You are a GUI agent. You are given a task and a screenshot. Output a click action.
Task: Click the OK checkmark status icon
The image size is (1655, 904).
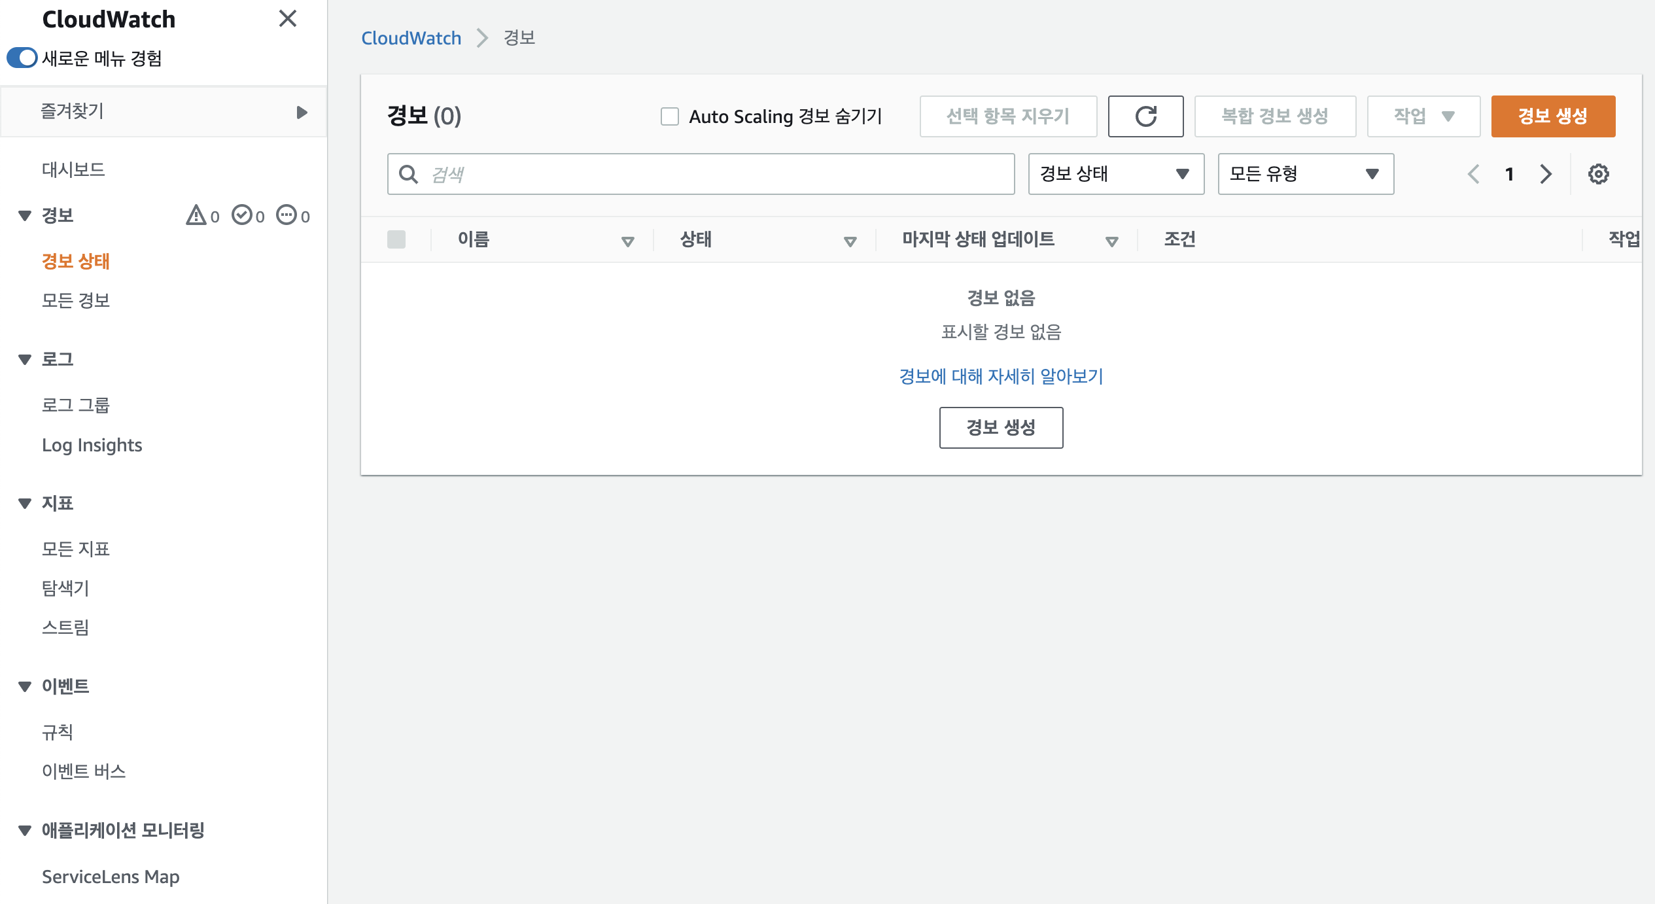(x=241, y=215)
